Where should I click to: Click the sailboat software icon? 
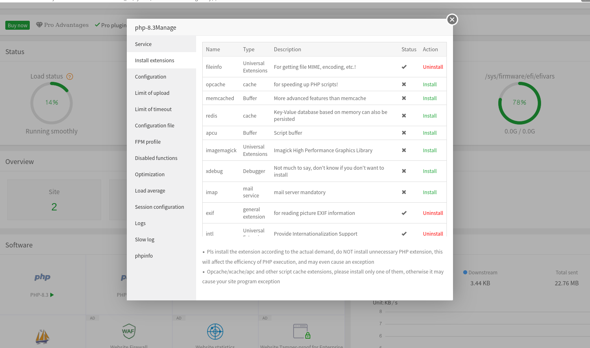(x=42, y=337)
